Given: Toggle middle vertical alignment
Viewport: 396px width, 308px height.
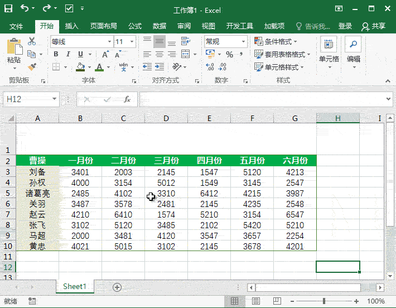Looking at the screenshot, I should (x=160, y=41).
